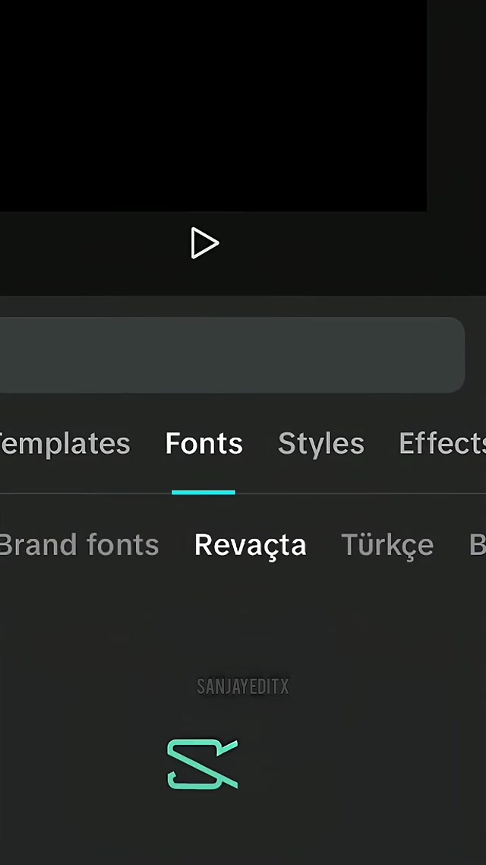Image resolution: width=486 pixels, height=865 pixels.
Task: Switch to the Templates tab
Action: (x=65, y=444)
